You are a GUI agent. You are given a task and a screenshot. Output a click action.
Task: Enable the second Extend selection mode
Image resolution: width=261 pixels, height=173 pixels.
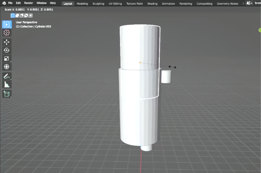point(17,15)
